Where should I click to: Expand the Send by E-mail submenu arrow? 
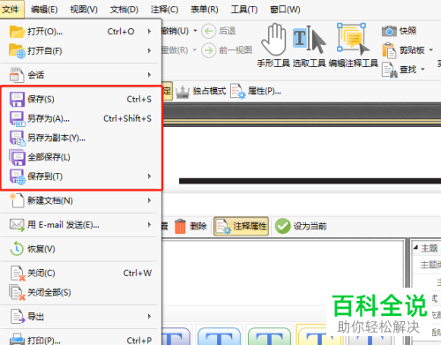click(149, 225)
